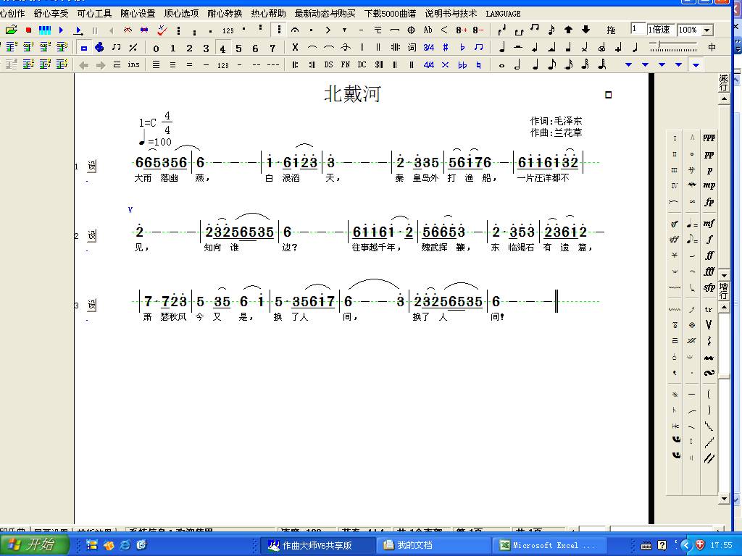Click the red stop playback button
The image size is (742, 556).
28,30
